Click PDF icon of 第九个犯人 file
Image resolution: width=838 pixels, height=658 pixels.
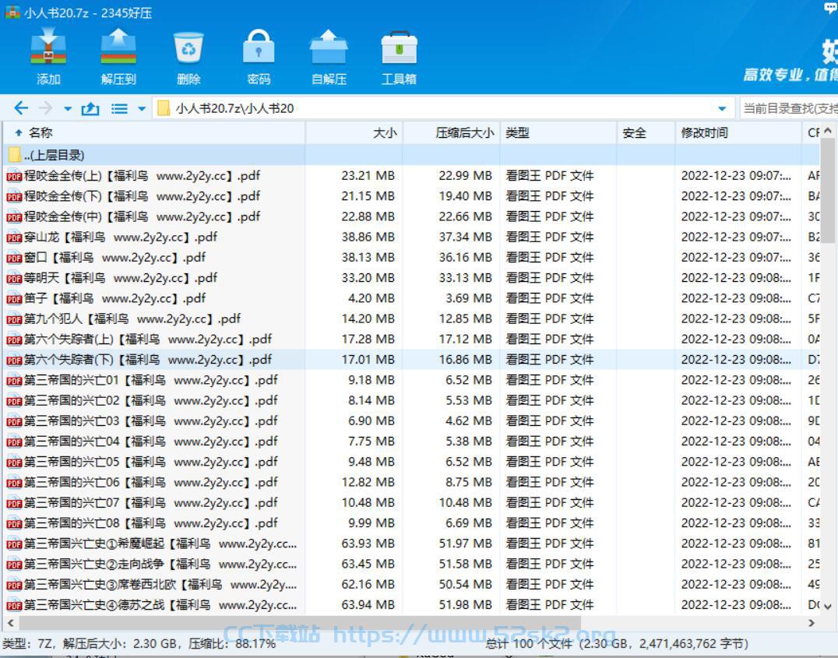pos(14,319)
